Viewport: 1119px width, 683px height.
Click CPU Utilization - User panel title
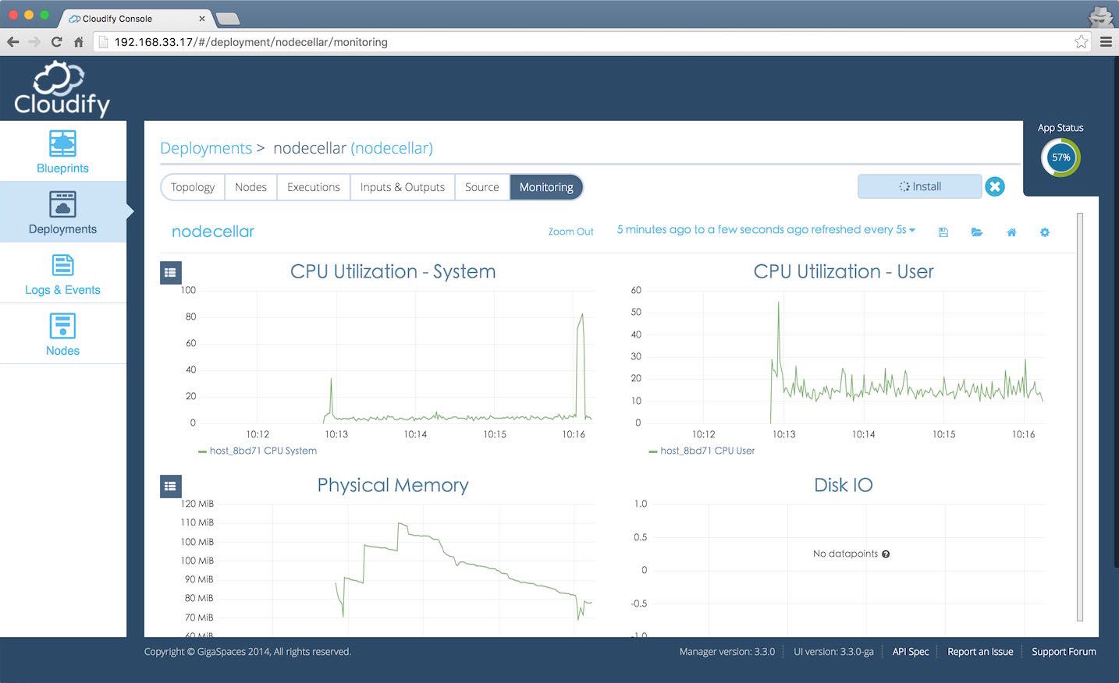pos(844,271)
